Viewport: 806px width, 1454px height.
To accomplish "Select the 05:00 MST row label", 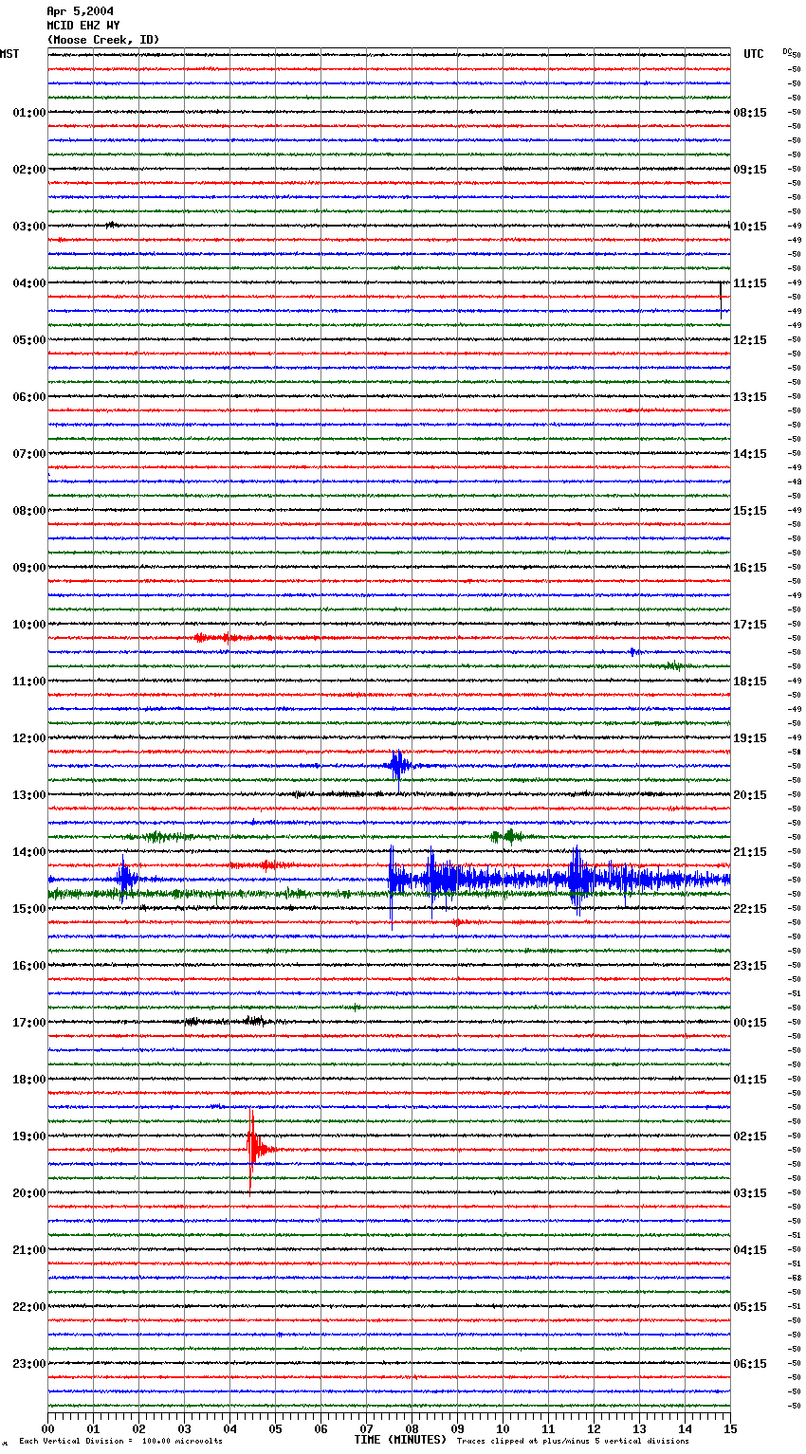I will pos(28,340).
